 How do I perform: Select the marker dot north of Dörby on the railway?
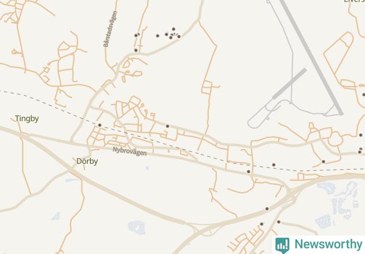(x=99, y=125)
